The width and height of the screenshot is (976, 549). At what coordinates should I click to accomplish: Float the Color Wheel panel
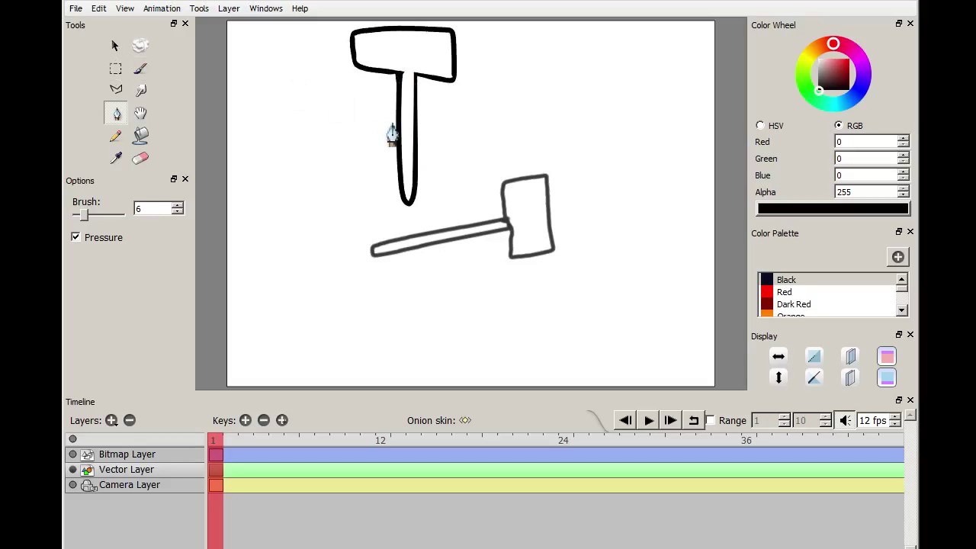point(899,24)
